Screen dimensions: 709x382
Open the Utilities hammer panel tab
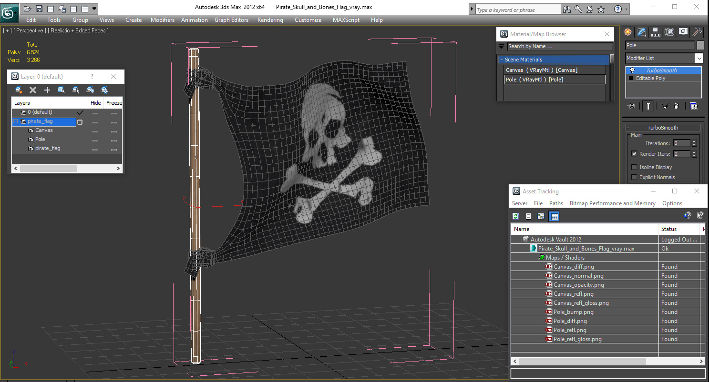[x=697, y=32]
